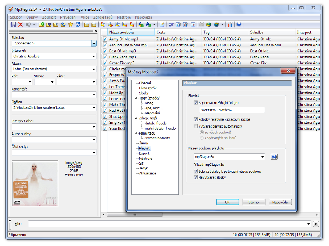
Task: Toggle the 'Nevytvářet složky' checkbox
Action: (x=196, y=177)
